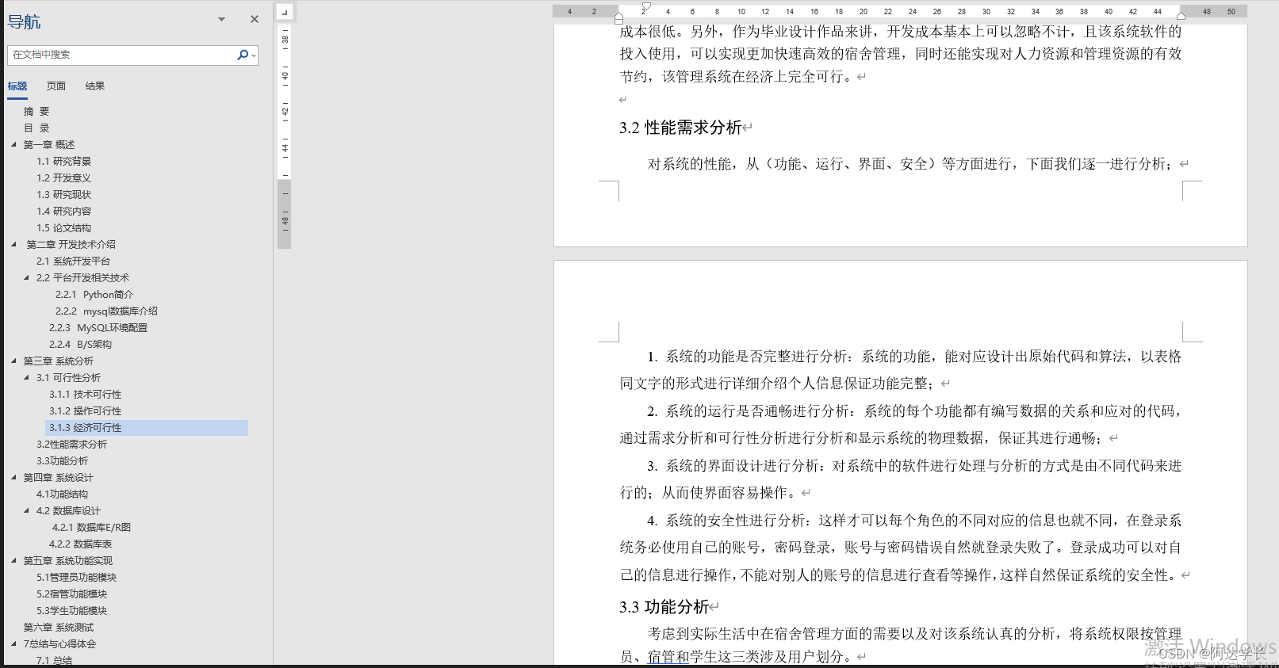Switch to the 标题 tab
The height and width of the screenshot is (668, 1279).
click(17, 86)
